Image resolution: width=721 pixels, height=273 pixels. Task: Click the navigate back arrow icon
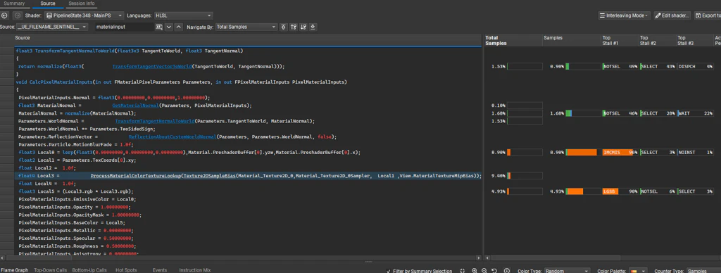[5, 15]
